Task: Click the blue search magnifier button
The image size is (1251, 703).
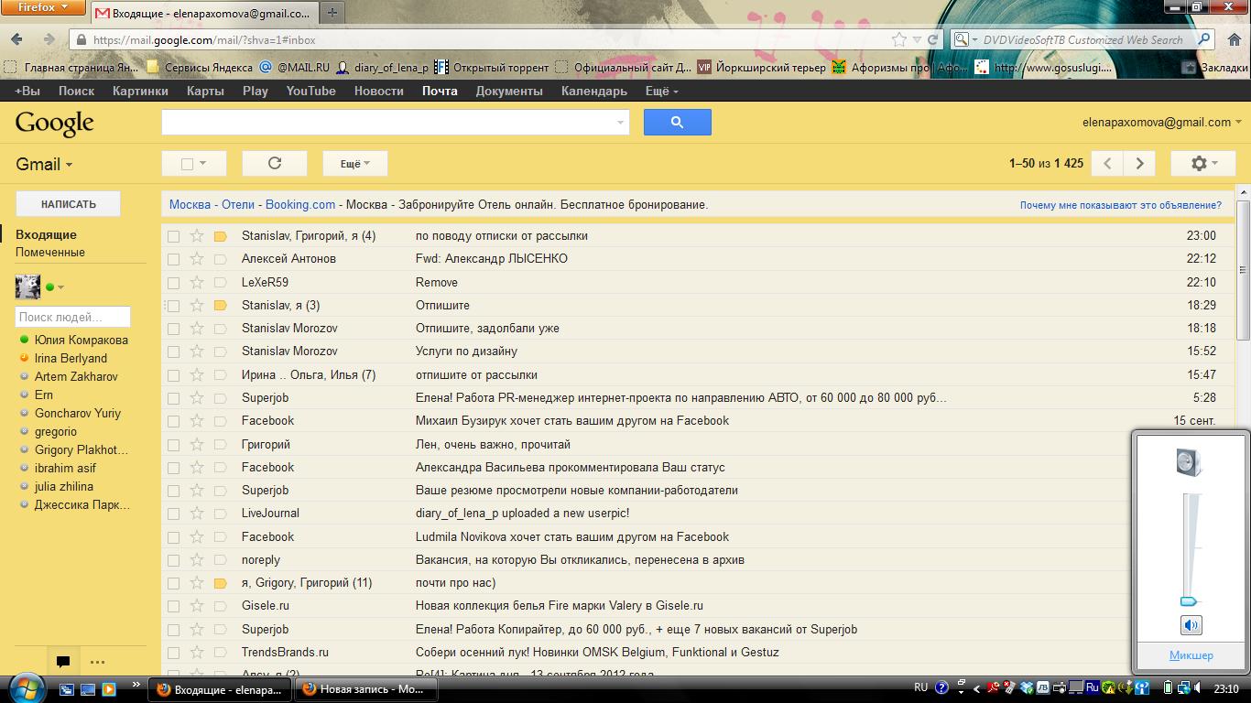Action: coord(677,122)
